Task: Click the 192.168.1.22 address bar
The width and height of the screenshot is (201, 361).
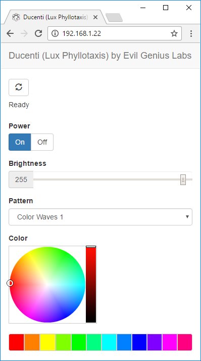Action: 115,33
